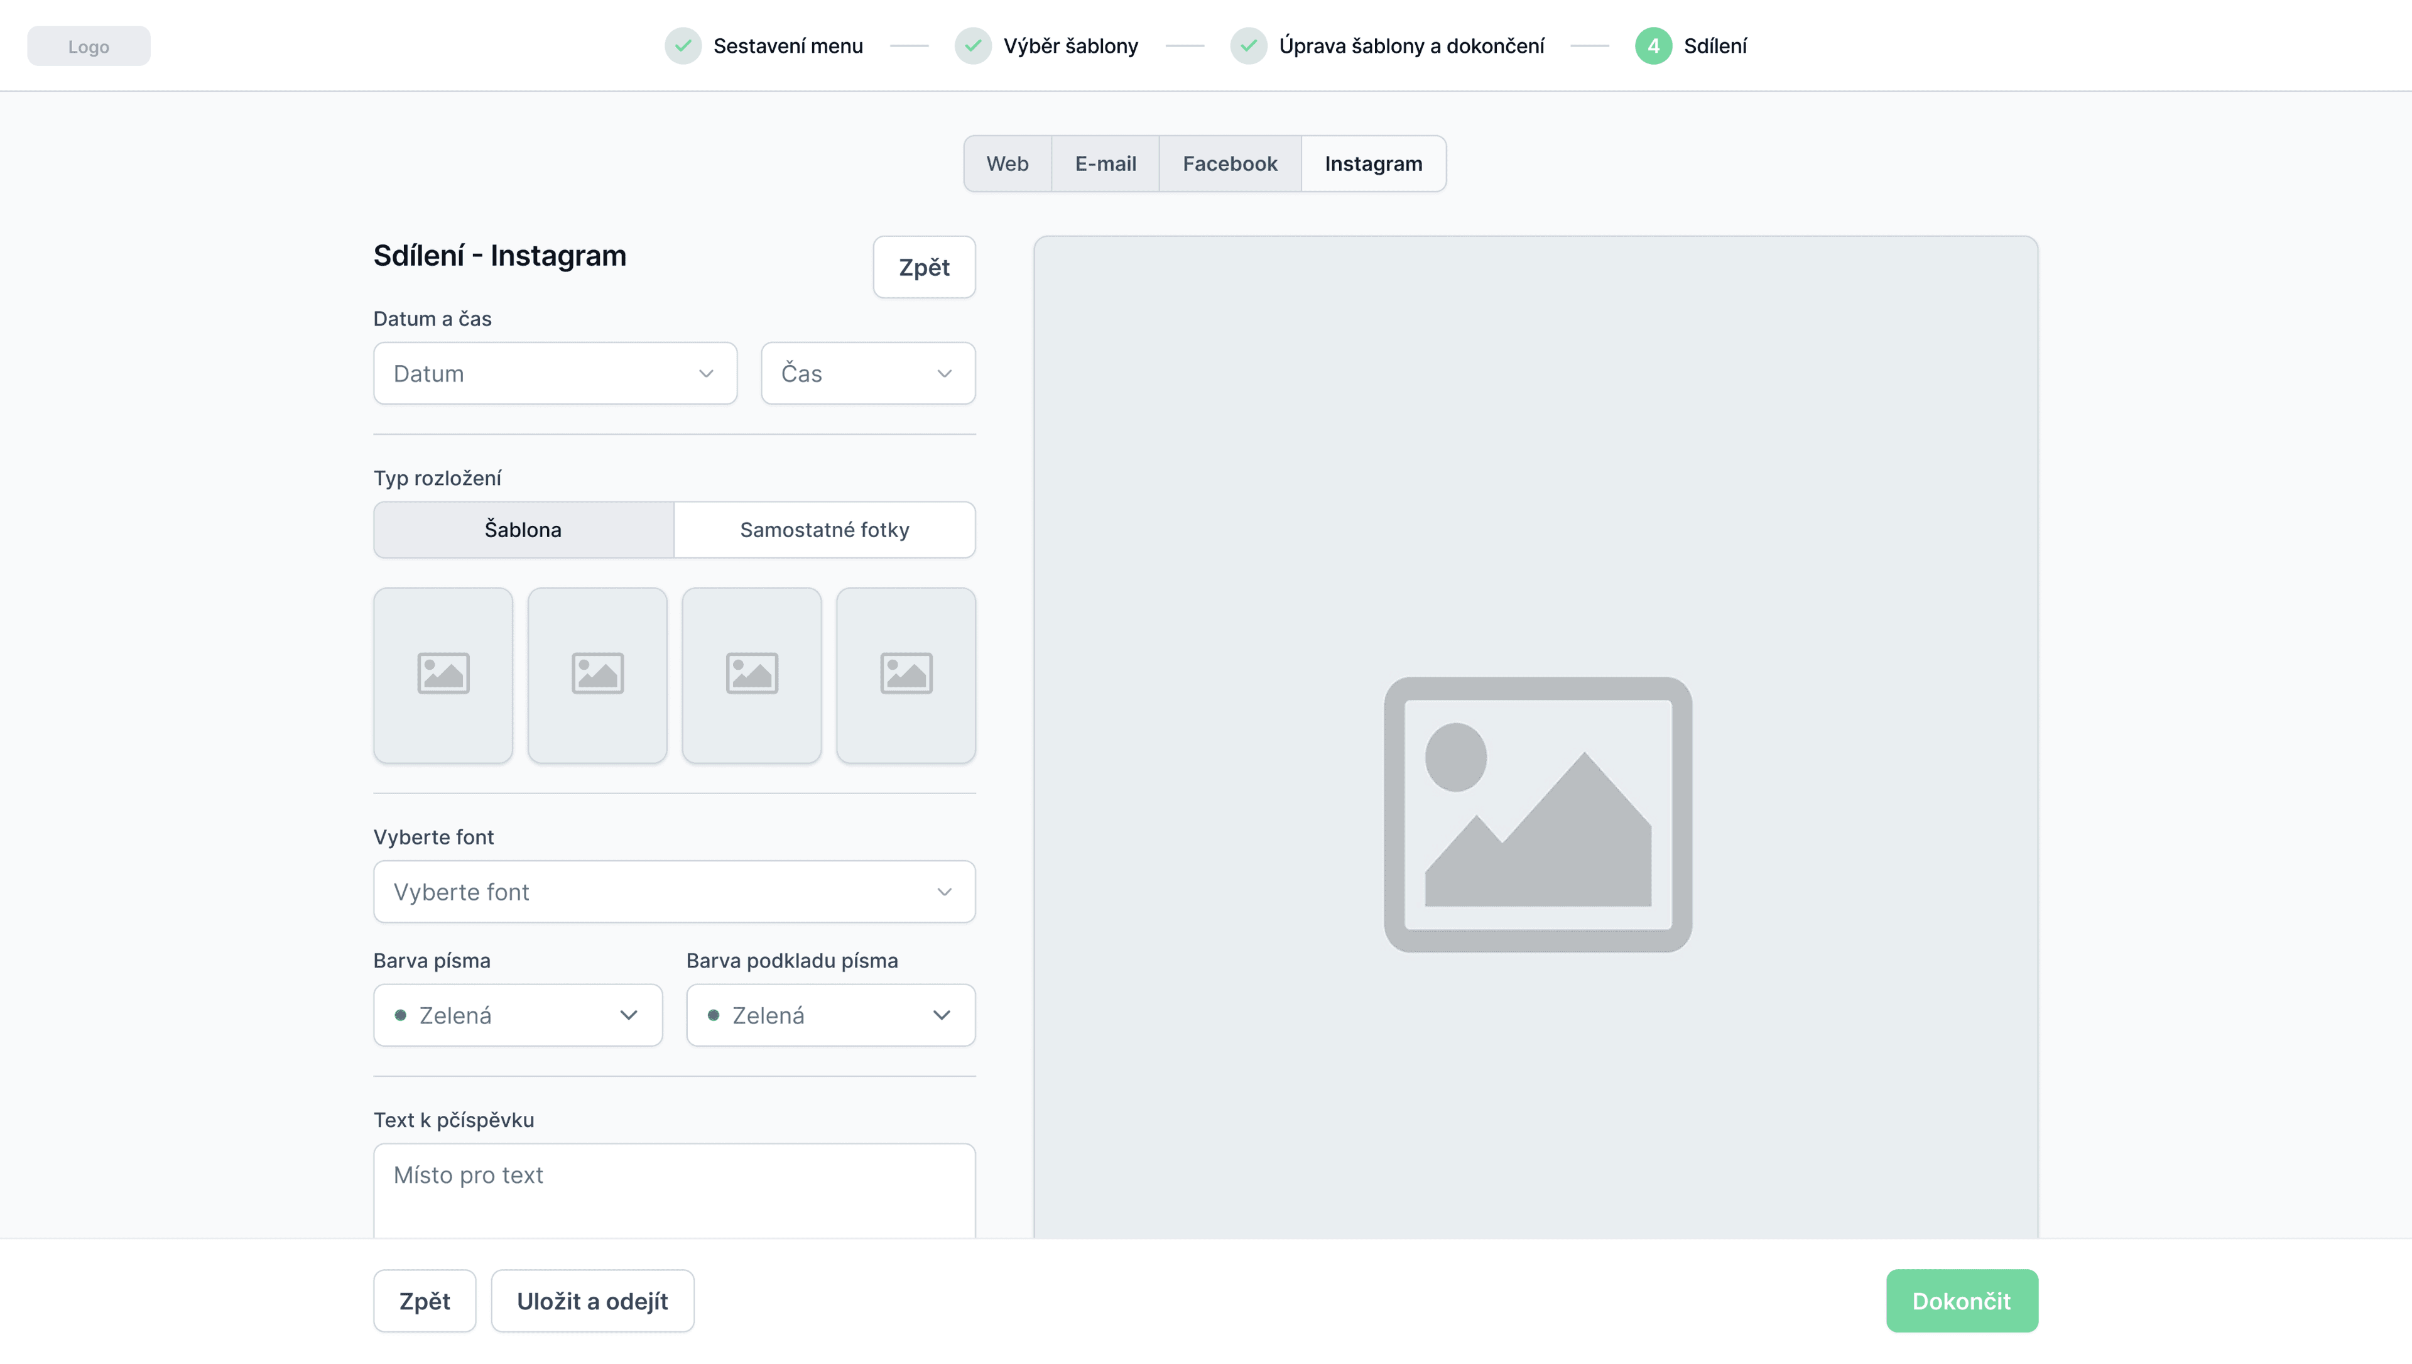2412x1364 pixels.
Task: Switch layout to Samostatné fotky
Action: [x=825, y=529]
